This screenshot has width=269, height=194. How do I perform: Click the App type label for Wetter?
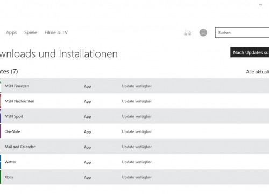point(88,162)
